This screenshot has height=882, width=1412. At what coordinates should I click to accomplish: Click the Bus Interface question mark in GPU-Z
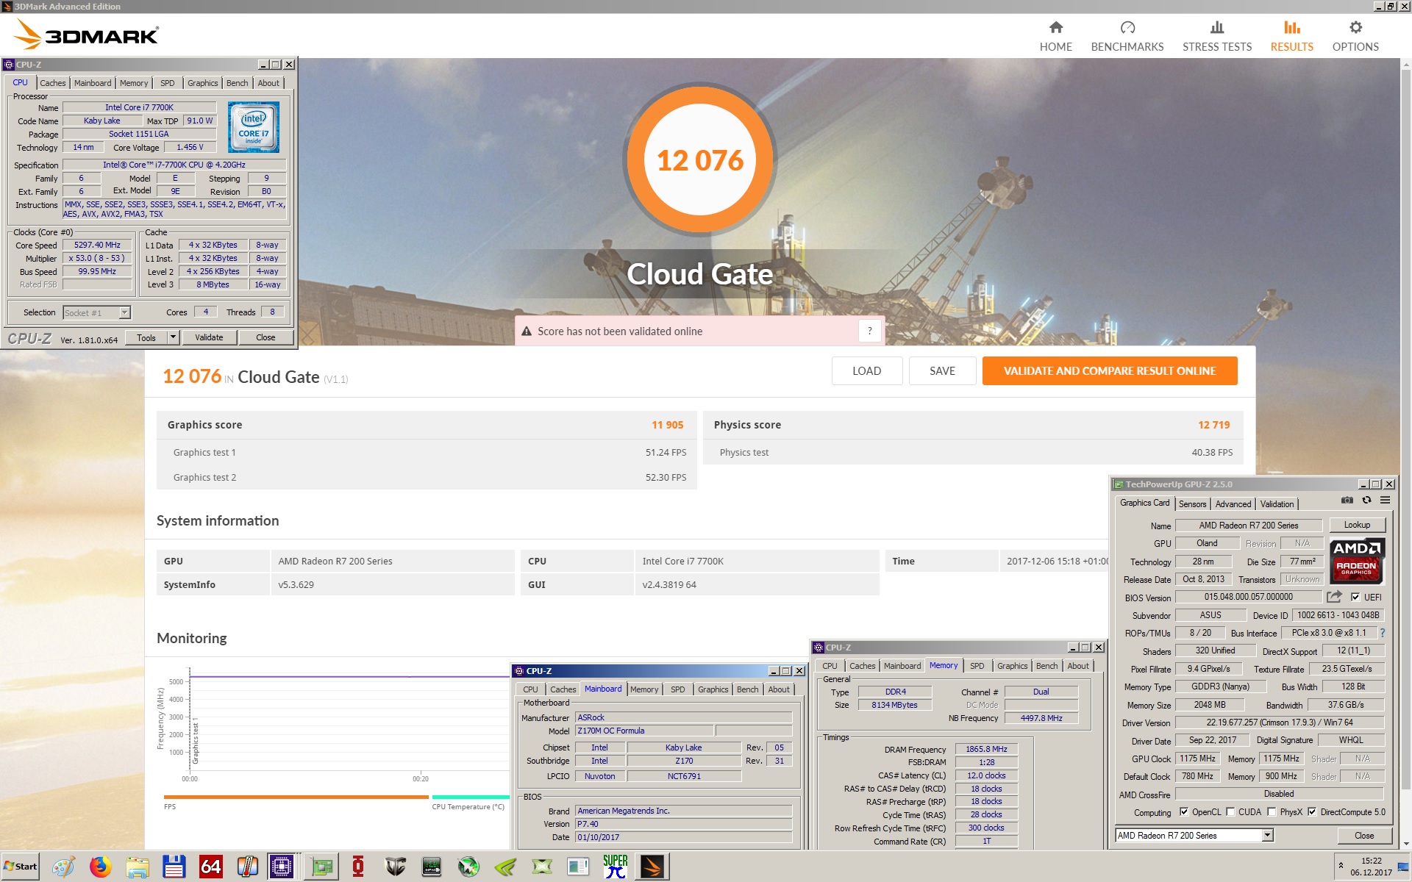coord(1382,633)
